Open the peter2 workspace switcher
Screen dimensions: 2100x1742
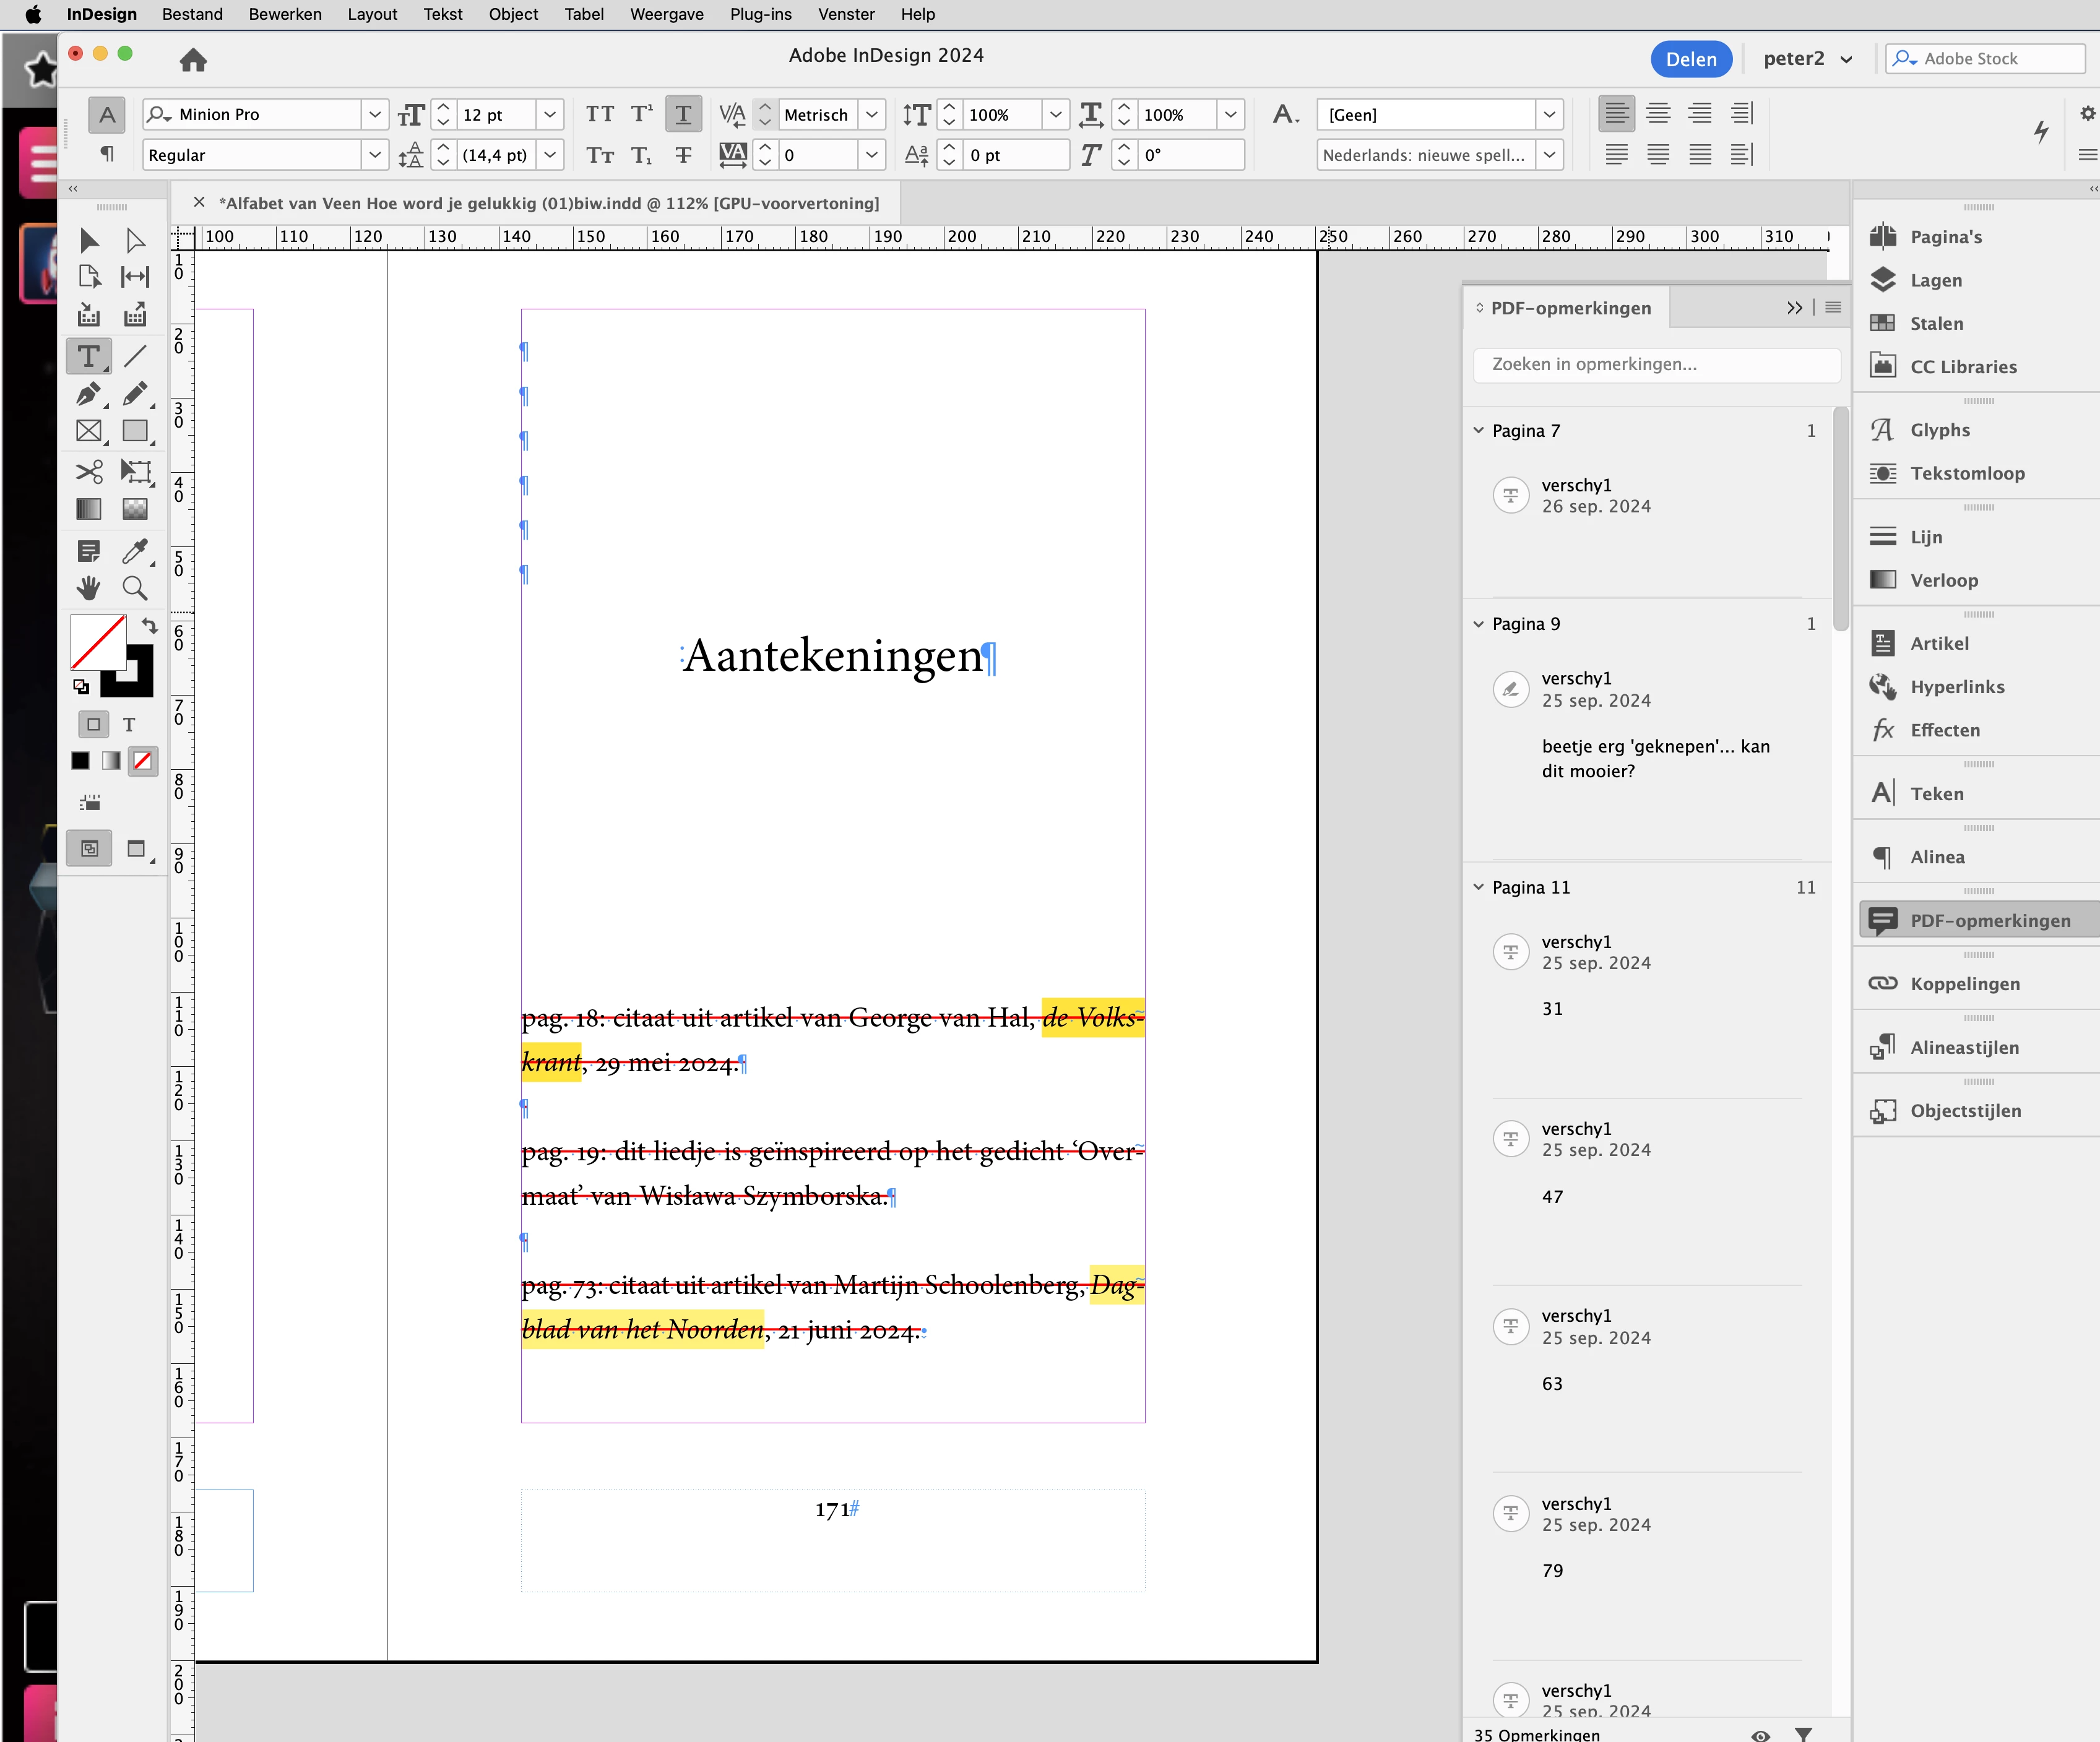1807,59
